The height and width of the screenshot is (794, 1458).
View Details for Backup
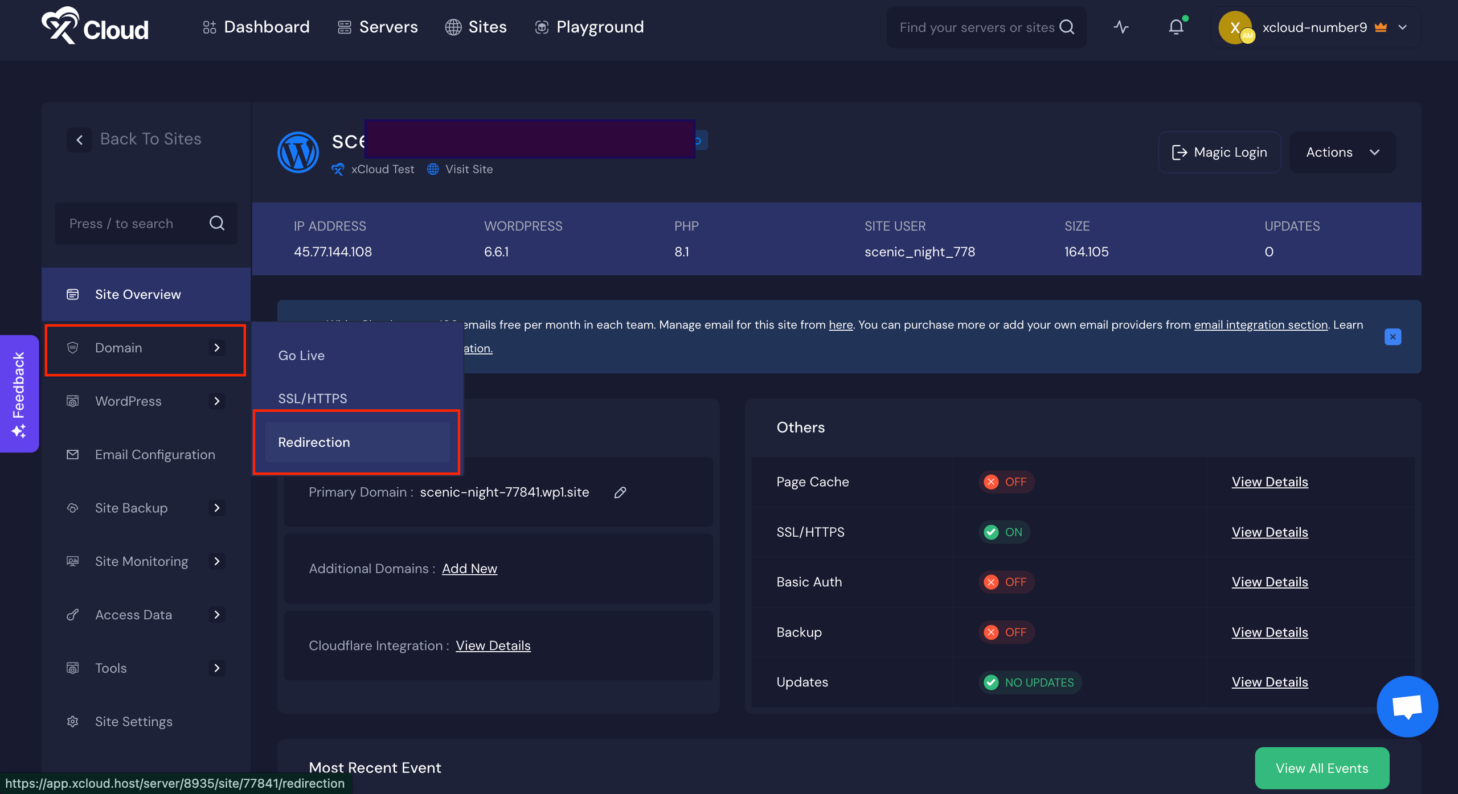pyautogui.click(x=1270, y=632)
